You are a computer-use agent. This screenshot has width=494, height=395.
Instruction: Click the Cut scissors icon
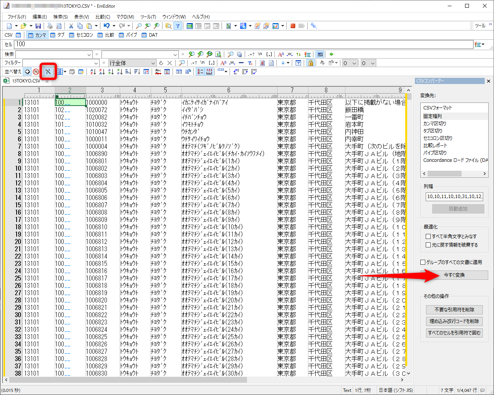tap(71, 26)
